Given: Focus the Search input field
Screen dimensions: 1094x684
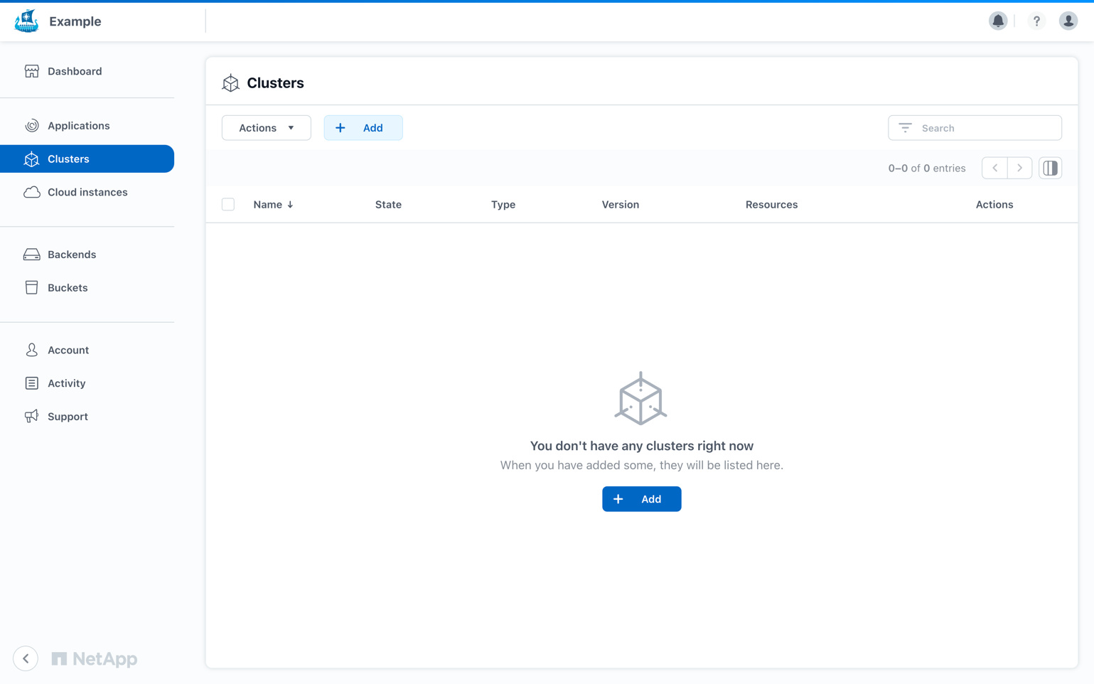Looking at the screenshot, I should click(x=975, y=128).
